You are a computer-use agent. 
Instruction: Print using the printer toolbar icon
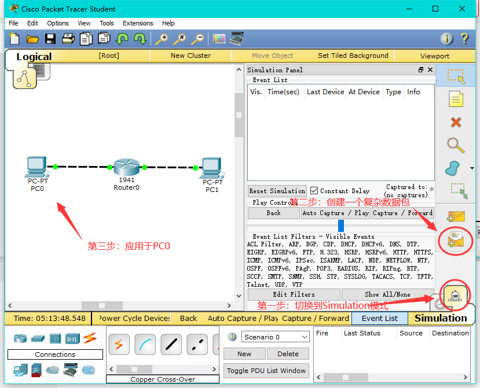pos(68,39)
